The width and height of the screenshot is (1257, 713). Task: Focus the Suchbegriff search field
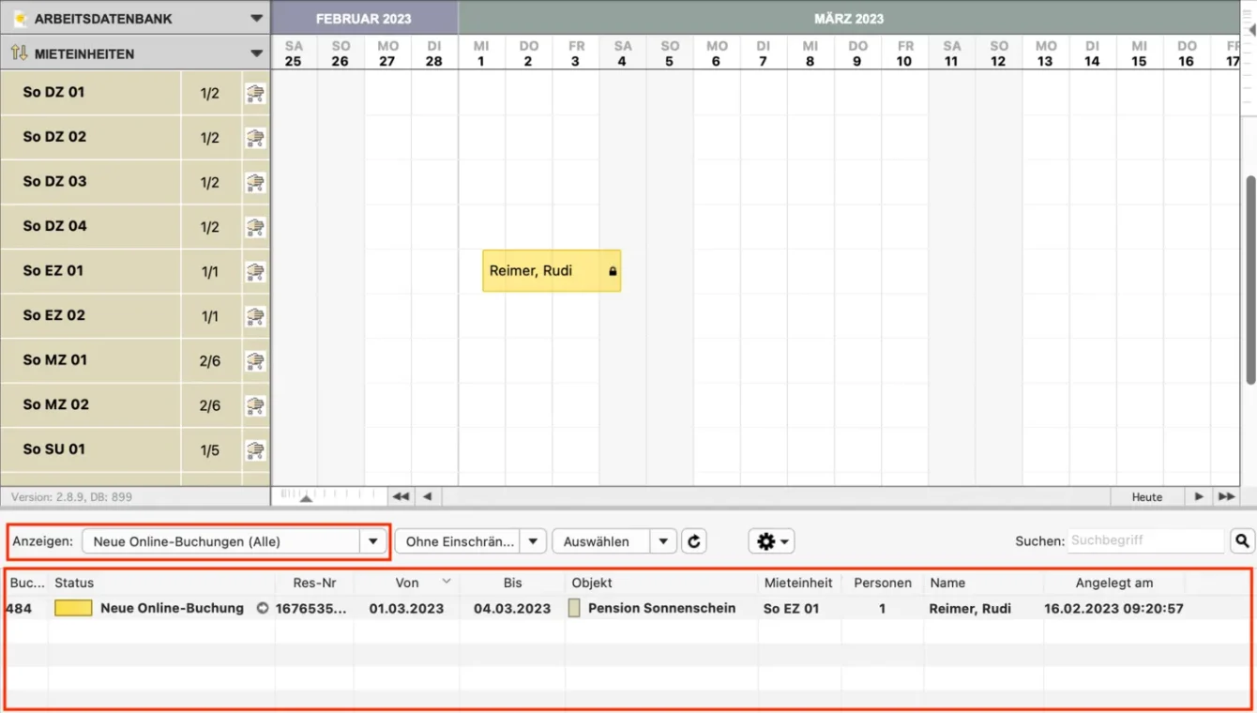tap(1145, 540)
